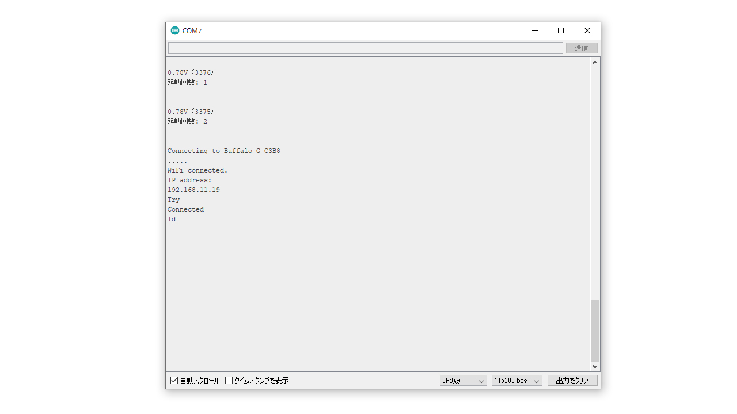This screenshot has width=737, height=414.
Task: Click the 192.168.11.19 IP address line
Action: (193, 190)
